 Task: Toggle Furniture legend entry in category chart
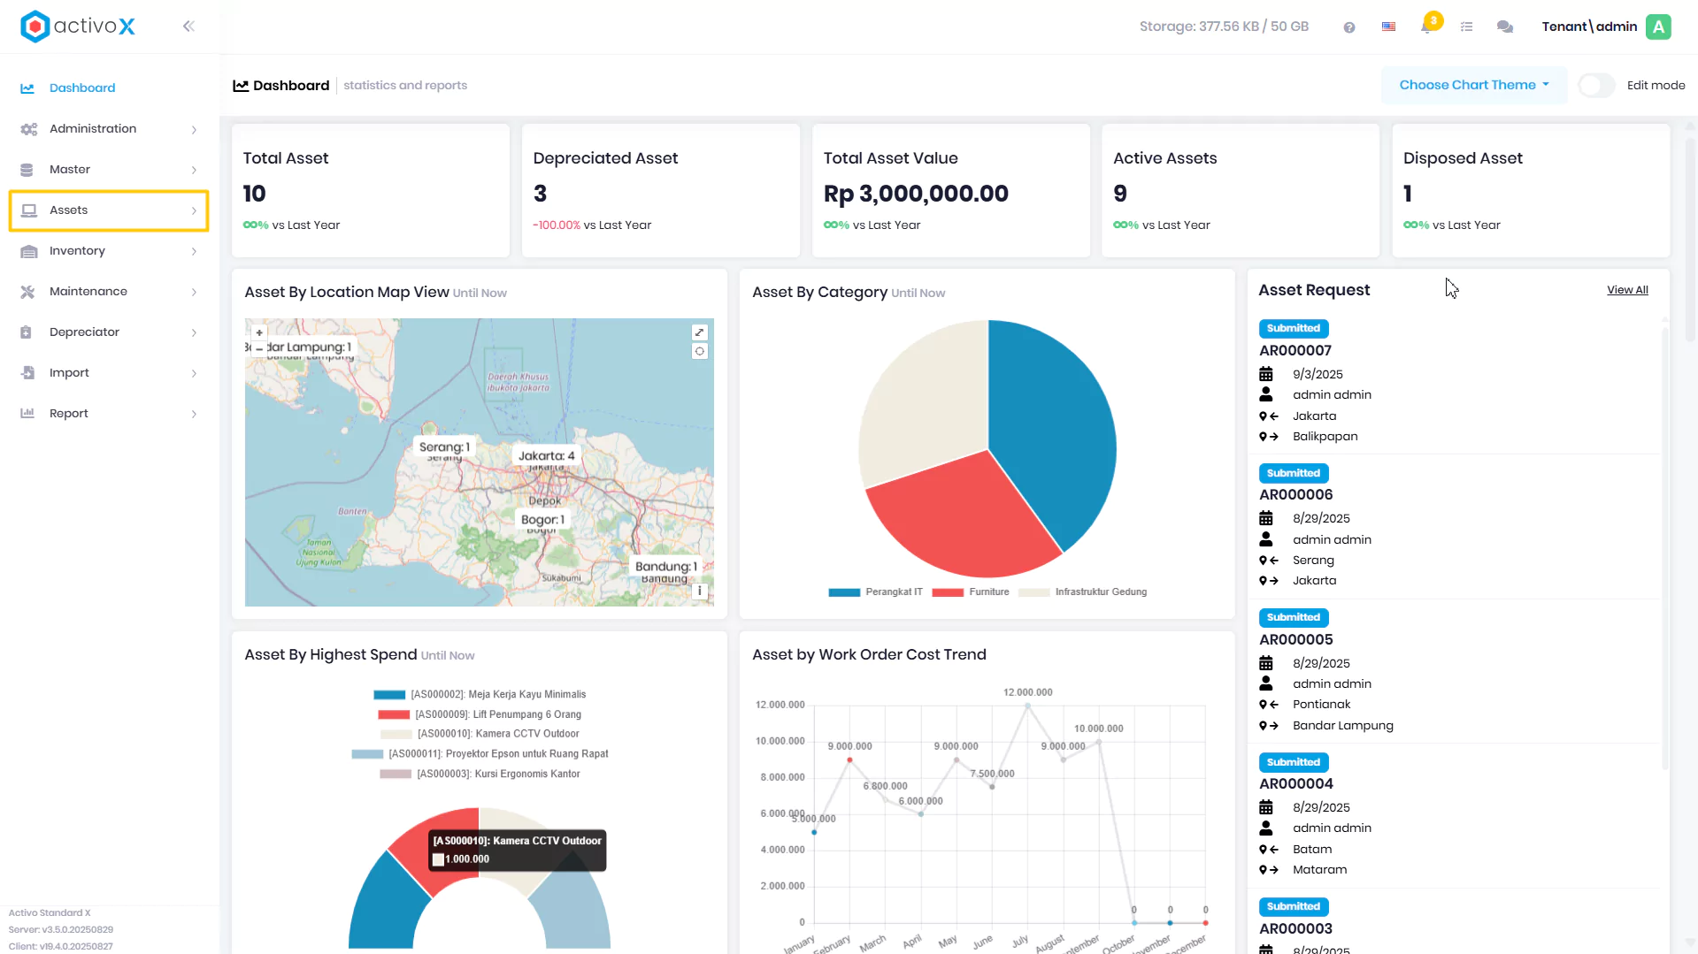[x=971, y=591]
